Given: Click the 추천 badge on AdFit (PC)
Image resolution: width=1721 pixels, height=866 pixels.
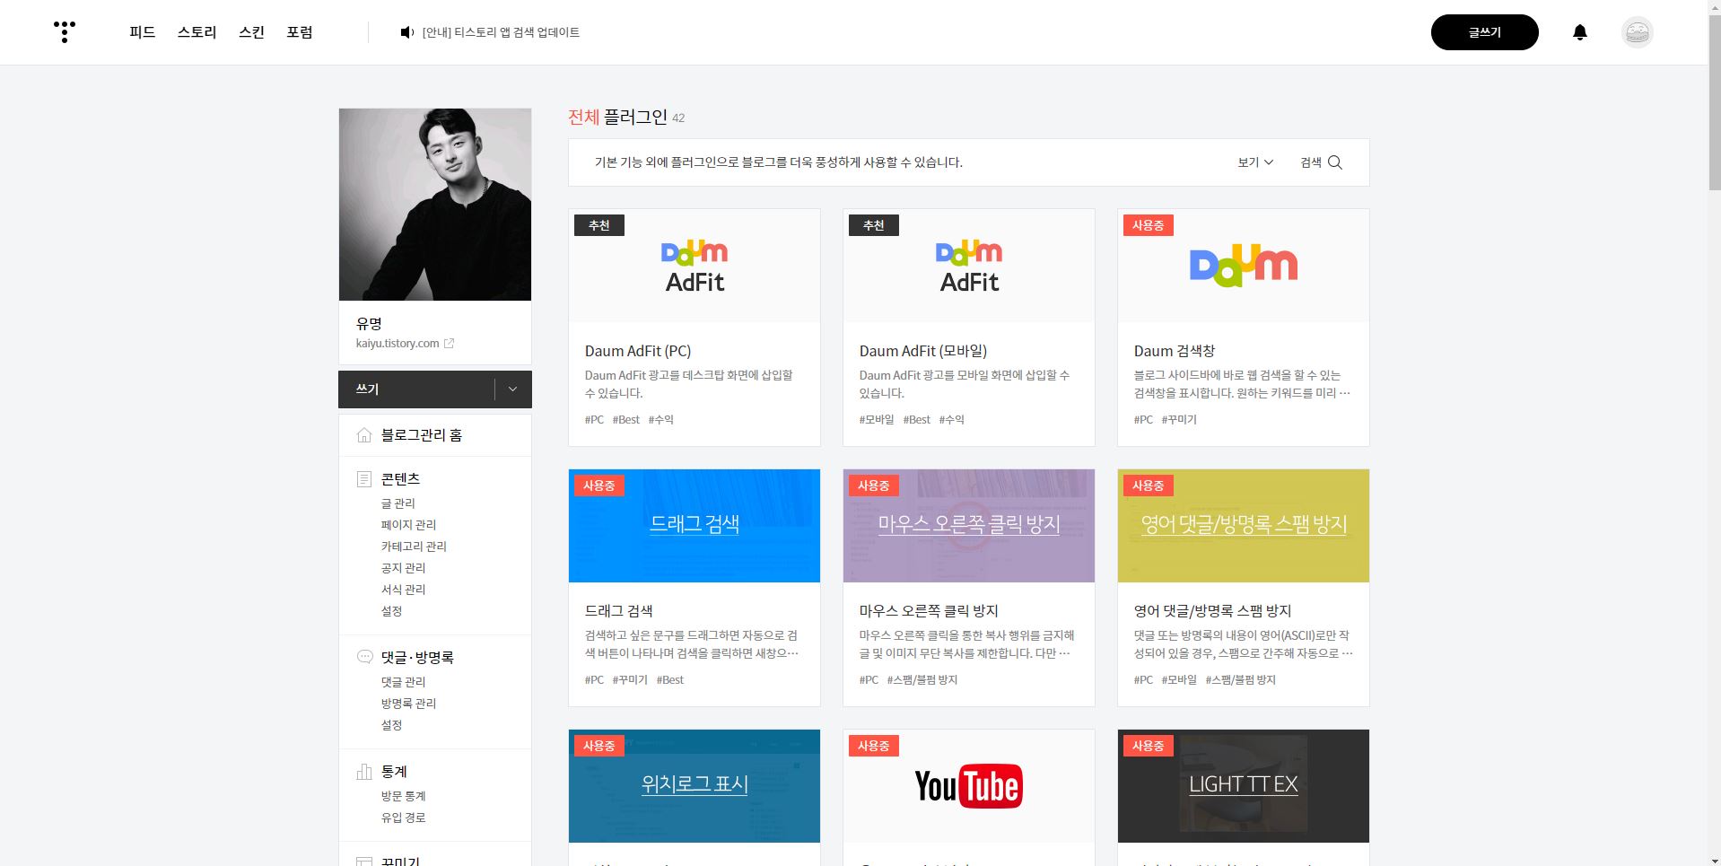Looking at the screenshot, I should click(599, 225).
